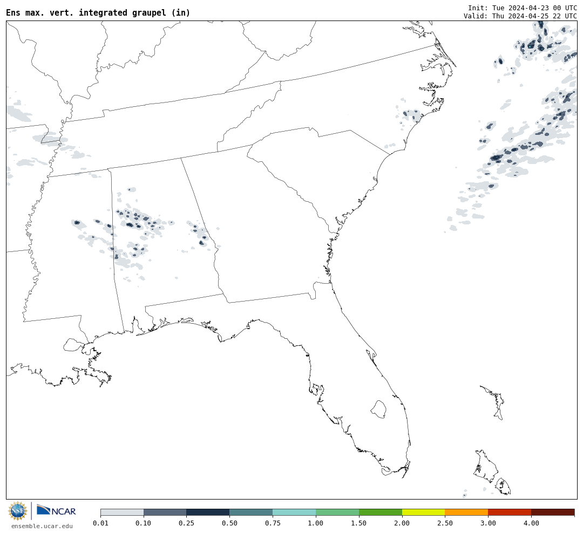Click the teal 0.50–0.75 color swatch

[x=252, y=512]
